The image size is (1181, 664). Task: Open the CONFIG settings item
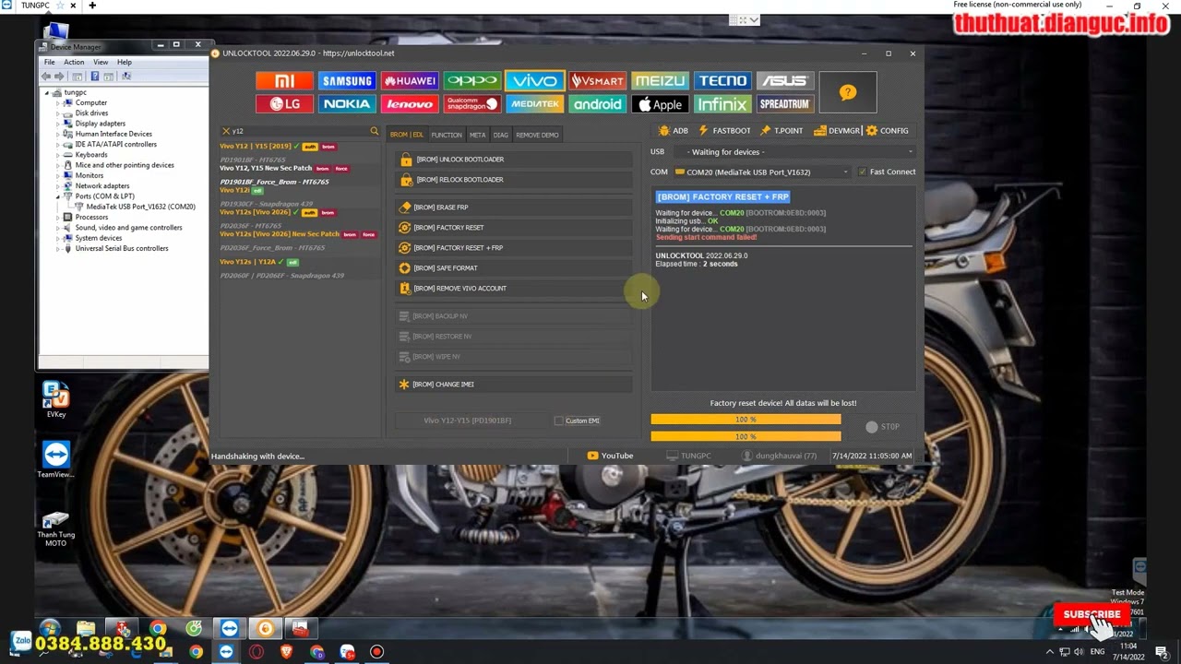pos(888,131)
